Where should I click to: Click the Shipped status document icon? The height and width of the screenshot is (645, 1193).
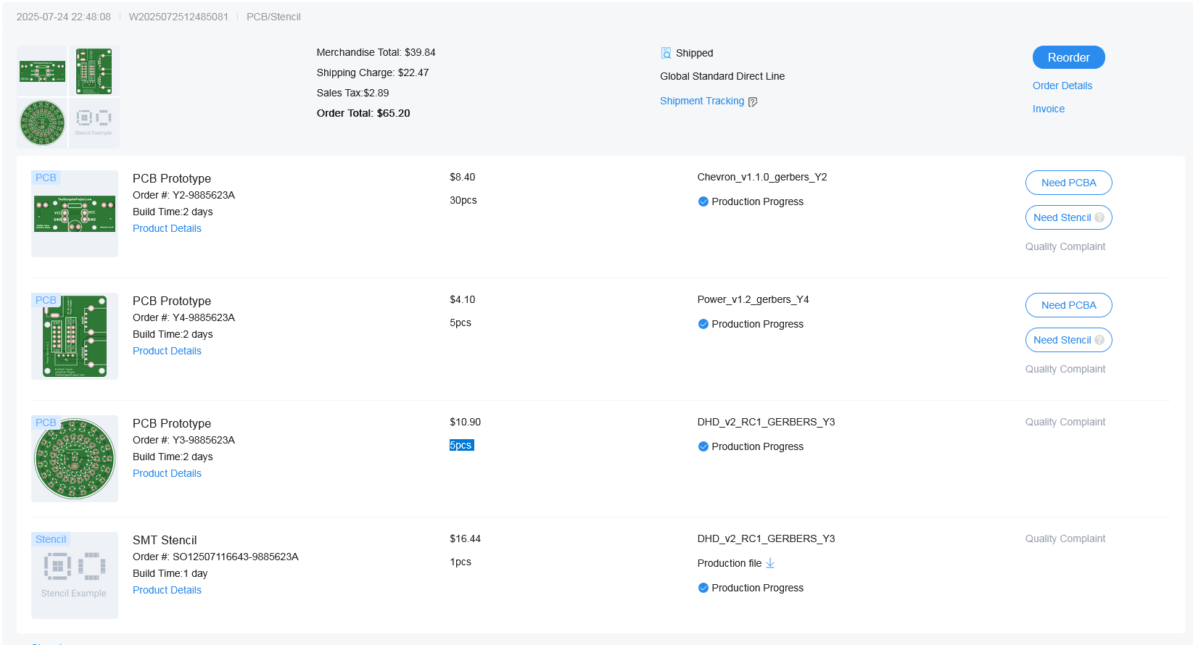(666, 53)
